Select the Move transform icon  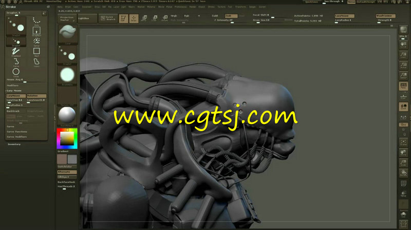(x=144, y=18)
